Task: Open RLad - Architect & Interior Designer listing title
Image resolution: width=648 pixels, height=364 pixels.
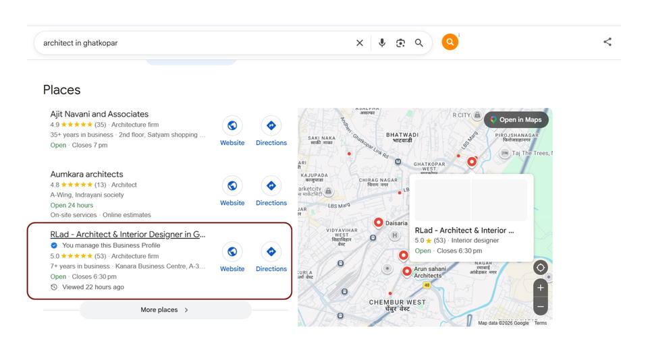Action: pyautogui.click(x=128, y=235)
